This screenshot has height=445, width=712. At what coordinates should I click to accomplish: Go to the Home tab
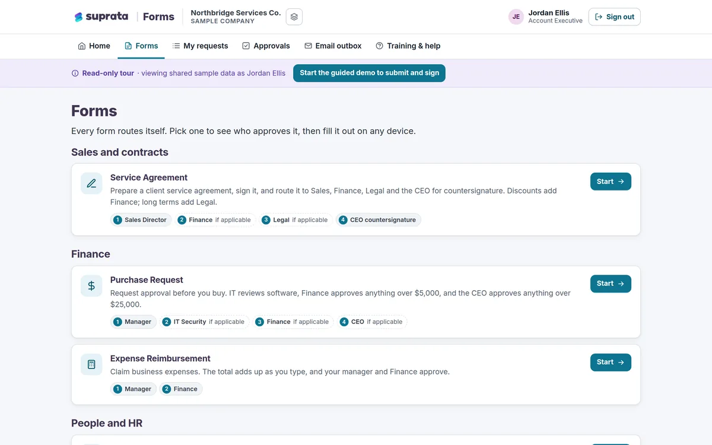[x=94, y=46]
